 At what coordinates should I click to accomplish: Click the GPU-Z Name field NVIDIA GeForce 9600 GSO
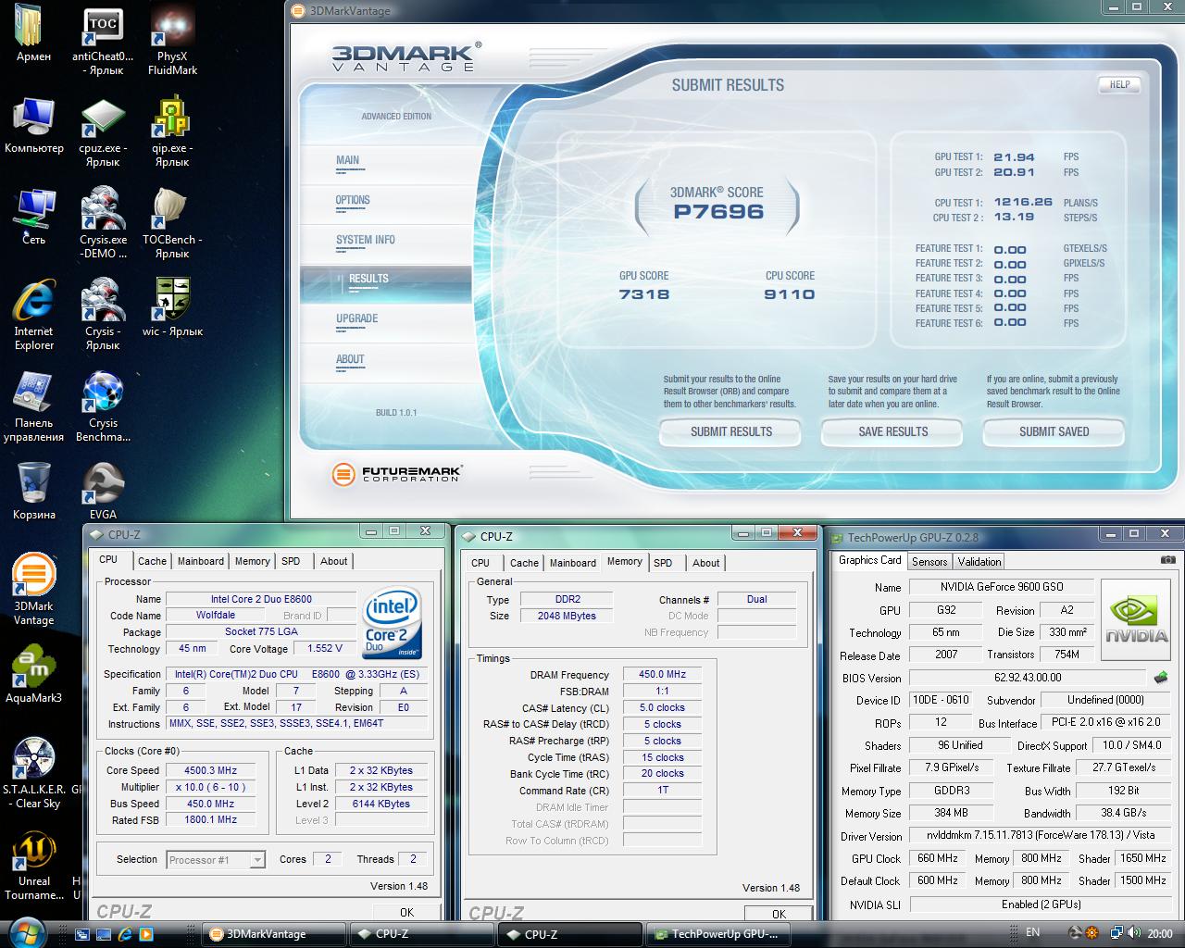coord(1002,587)
